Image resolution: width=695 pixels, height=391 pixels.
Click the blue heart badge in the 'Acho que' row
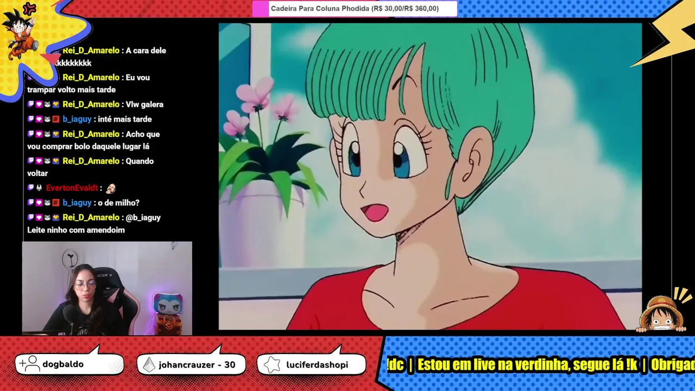pos(55,134)
